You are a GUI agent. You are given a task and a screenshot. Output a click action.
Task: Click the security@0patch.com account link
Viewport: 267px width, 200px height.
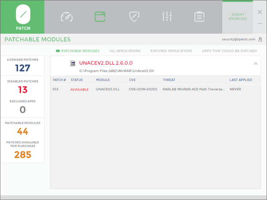coord(238,39)
